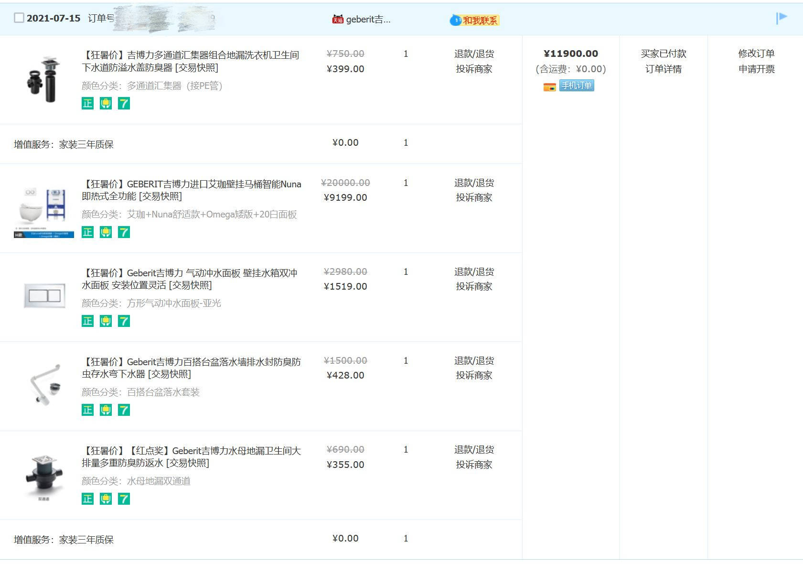Viewport: 803px width, 564px height.
Task: Click 投诉商家 for the 气动冲水面板 item
Action: [474, 286]
